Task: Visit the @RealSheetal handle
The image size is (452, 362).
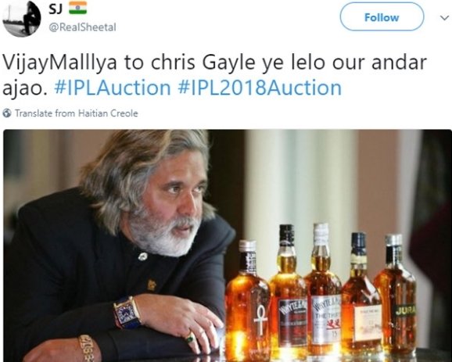Action: click(82, 27)
